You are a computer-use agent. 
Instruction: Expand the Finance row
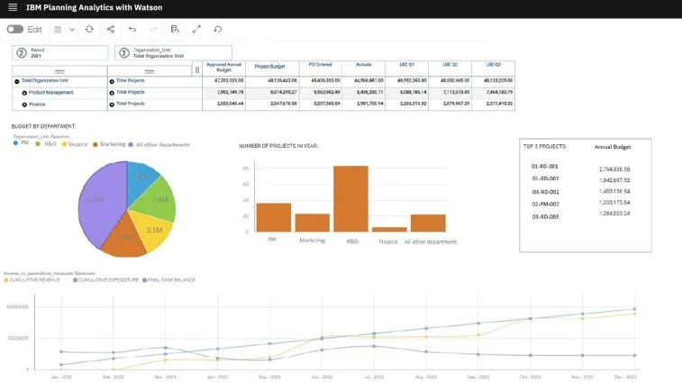[x=24, y=105]
